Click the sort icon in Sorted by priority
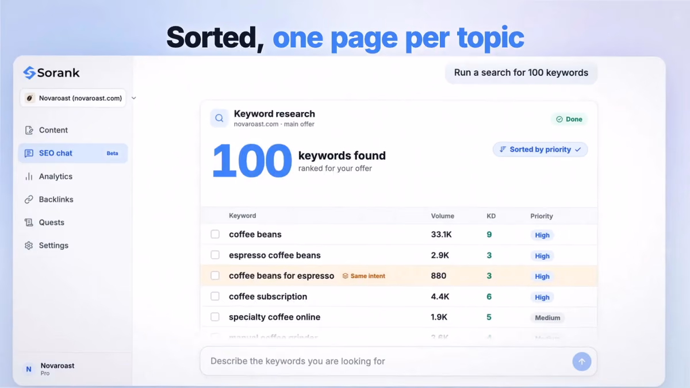Screen dimensions: 690x388 click(x=503, y=149)
